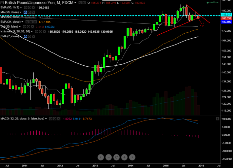The width and height of the screenshot is (233, 168).
Task: Open settings gear for EMA (55, hlc3)
Action: click(x=30, y=7)
